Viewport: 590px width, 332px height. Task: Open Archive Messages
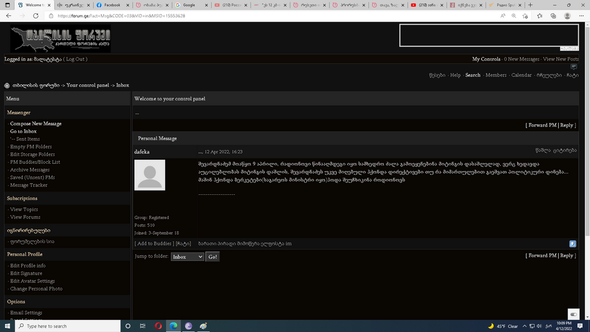click(x=30, y=170)
